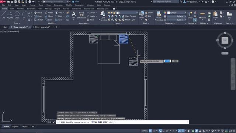
Task: Open the Annotate ribbon tab
Action: click(21, 9)
